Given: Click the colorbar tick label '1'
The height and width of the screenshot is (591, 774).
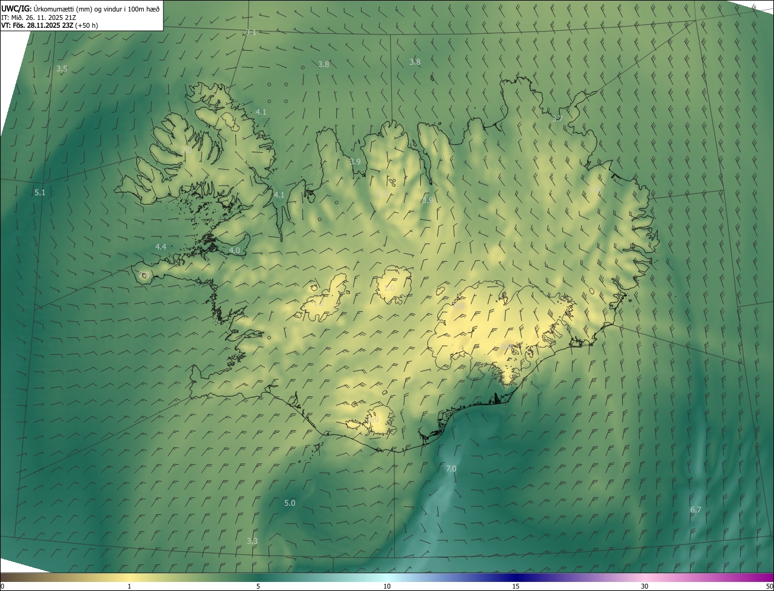Looking at the screenshot, I should (129, 586).
